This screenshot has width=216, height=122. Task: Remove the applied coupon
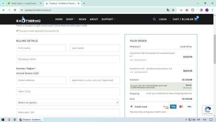pyautogui.click(x=187, y=88)
